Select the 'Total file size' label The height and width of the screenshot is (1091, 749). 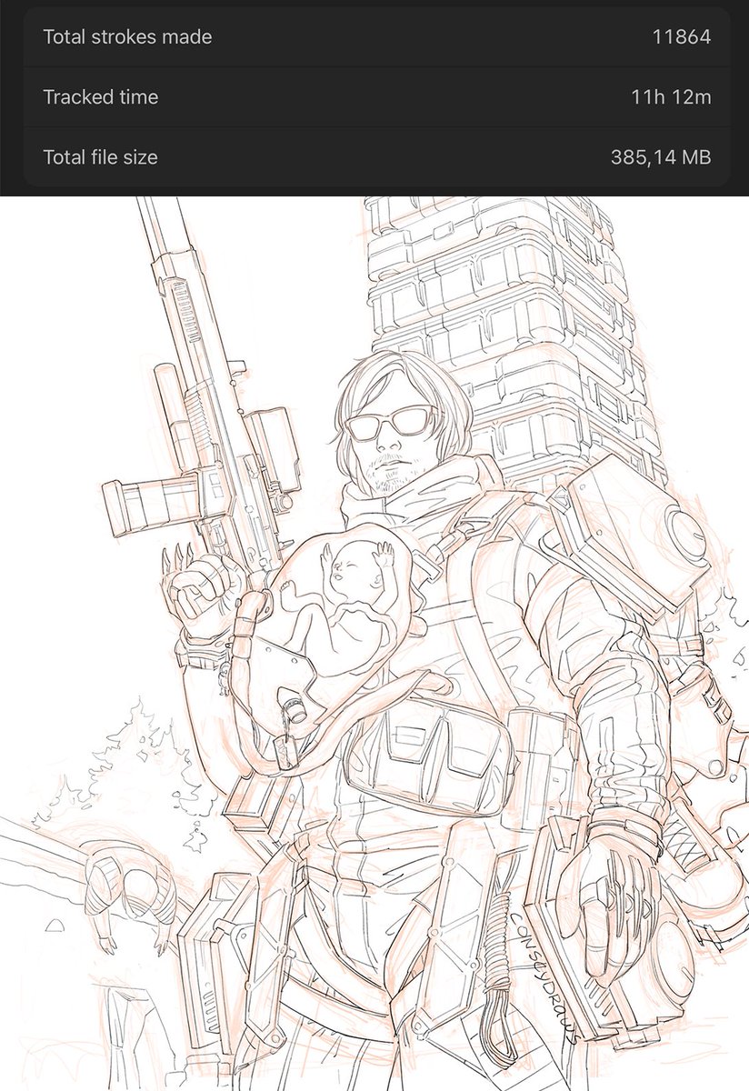(100, 157)
